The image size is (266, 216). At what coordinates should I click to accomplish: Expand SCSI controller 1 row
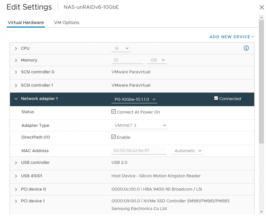click(x=16, y=85)
